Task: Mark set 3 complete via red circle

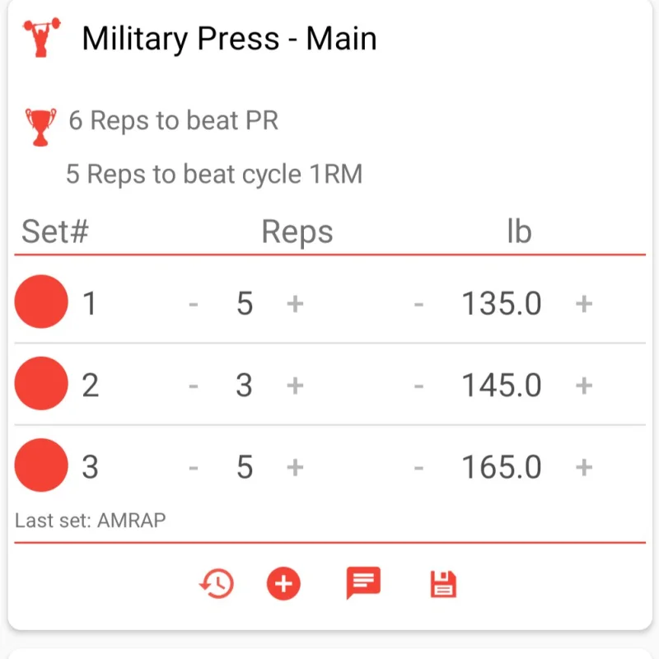Action: [41, 465]
